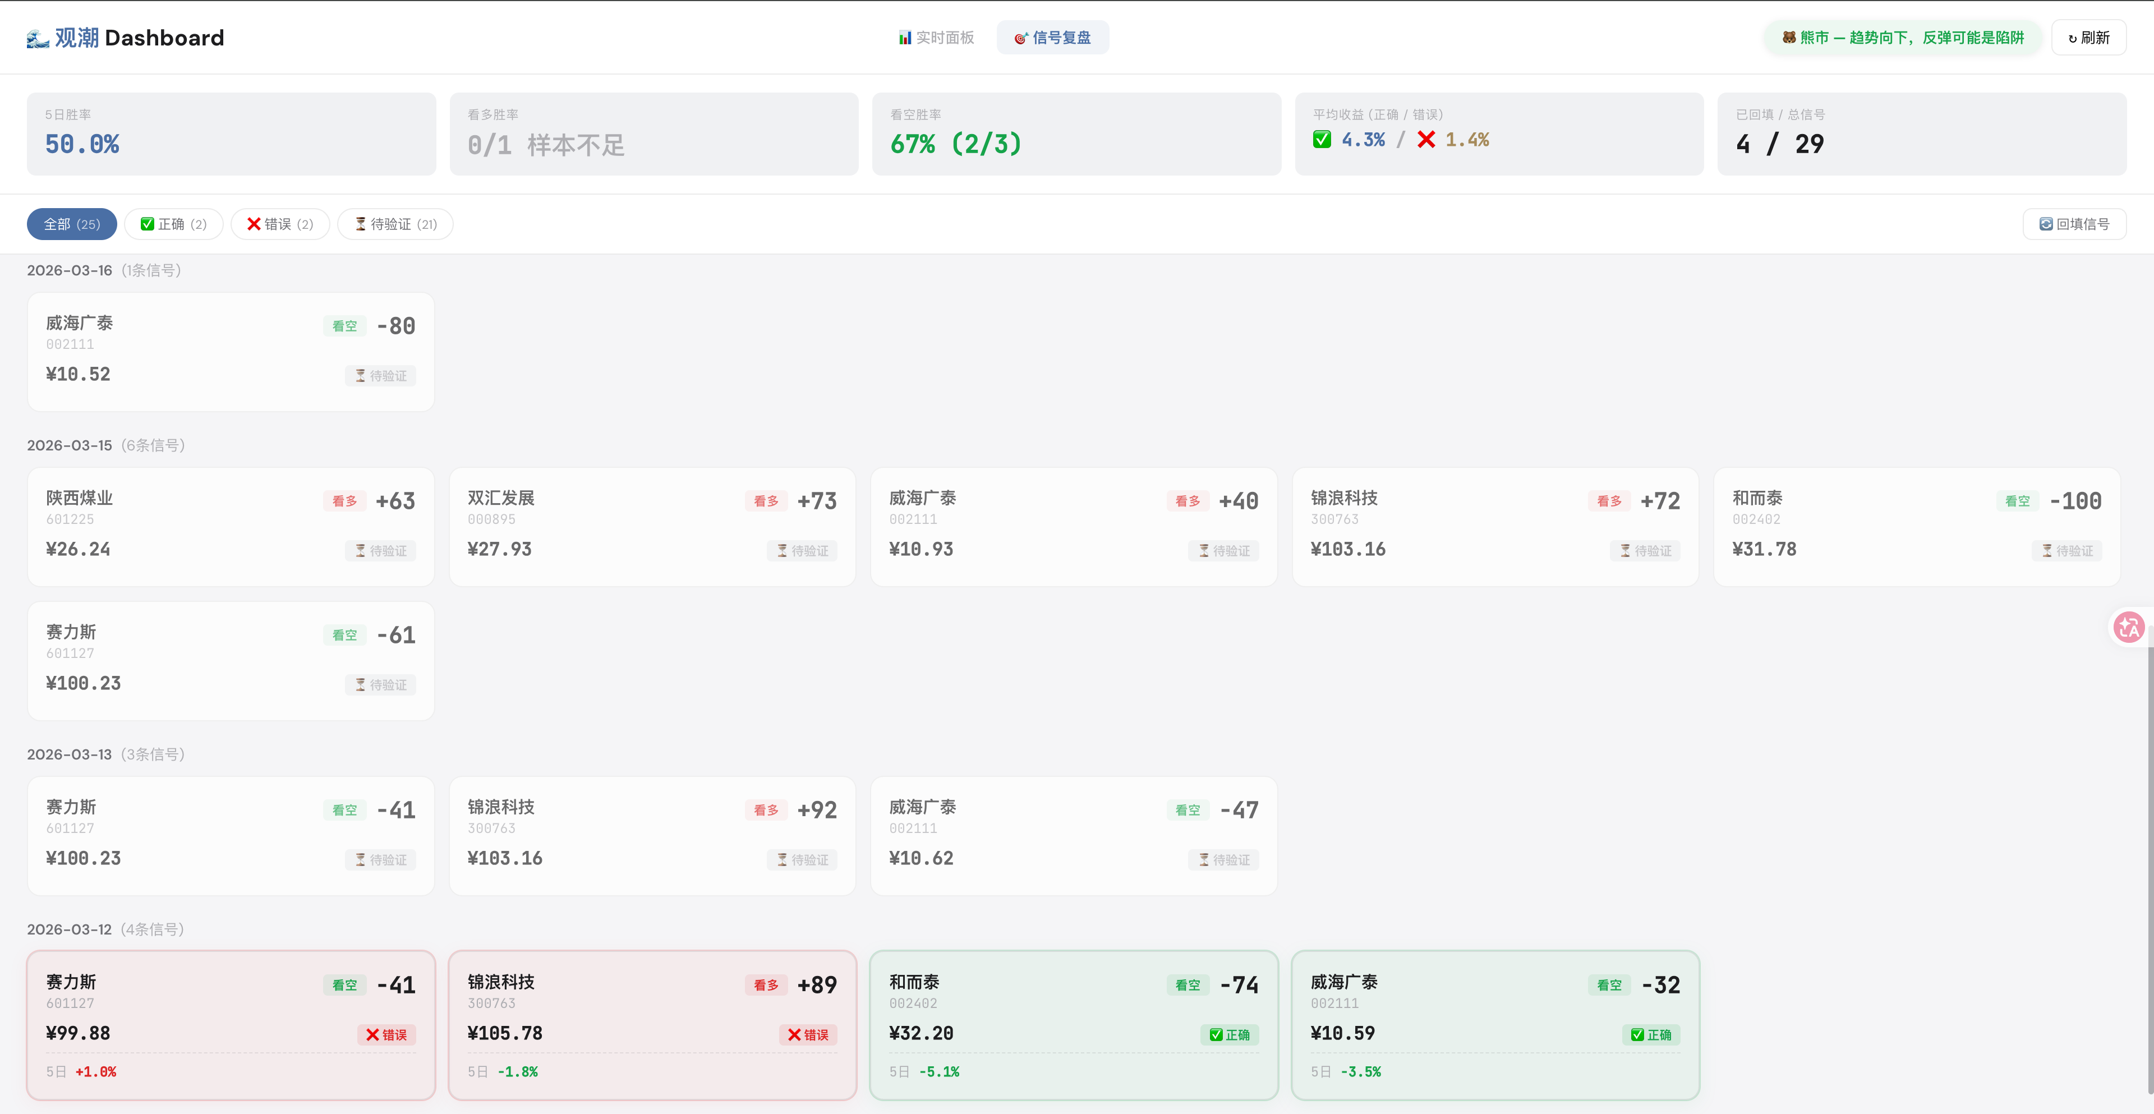
Task: Click the 看多 tag on 锦浪科技 +72 card
Action: click(x=1609, y=501)
